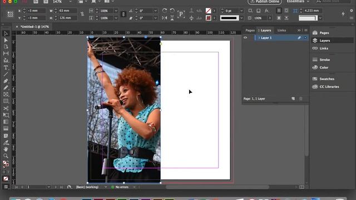Toggle constrain proportions for width and height
Viewport: 356px width, 200px height.
coord(82,14)
